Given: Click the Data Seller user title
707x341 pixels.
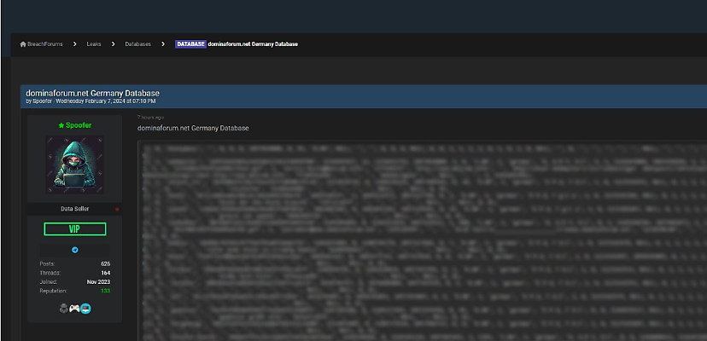Looking at the screenshot, I should tap(75, 209).
